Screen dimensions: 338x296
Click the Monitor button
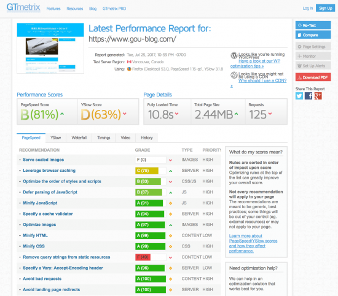(x=313, y=56)
